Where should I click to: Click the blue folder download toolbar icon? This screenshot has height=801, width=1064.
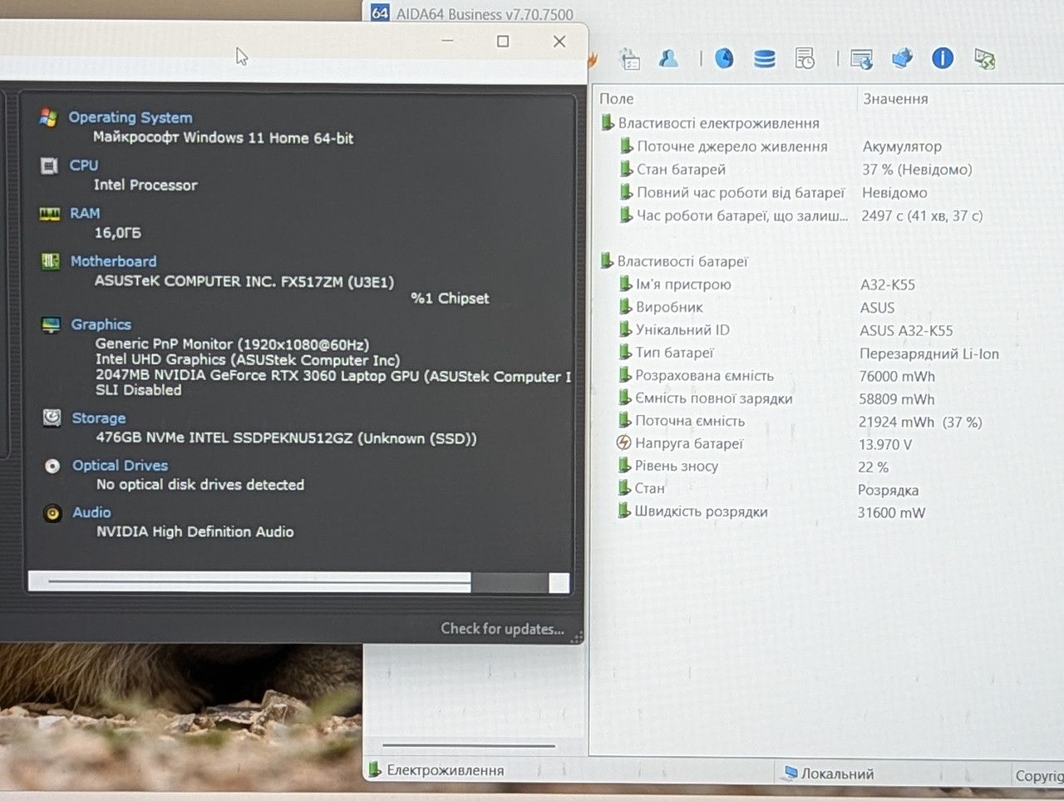(x=902, y=58)
